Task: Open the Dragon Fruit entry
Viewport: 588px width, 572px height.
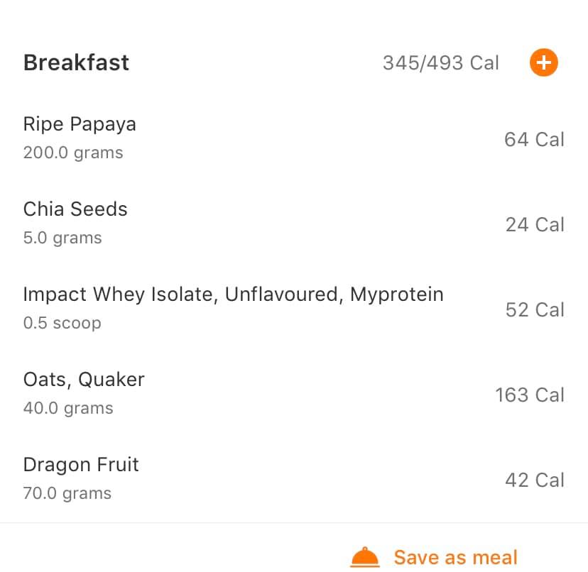Action: point(81,465)
